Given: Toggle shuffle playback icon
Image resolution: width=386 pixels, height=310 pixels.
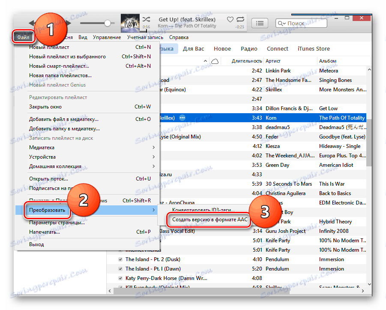Looking at the screenshot, I should click(x=146, y=19).
